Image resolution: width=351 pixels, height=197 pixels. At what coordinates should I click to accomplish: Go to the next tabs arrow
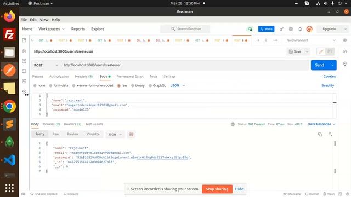258,40
